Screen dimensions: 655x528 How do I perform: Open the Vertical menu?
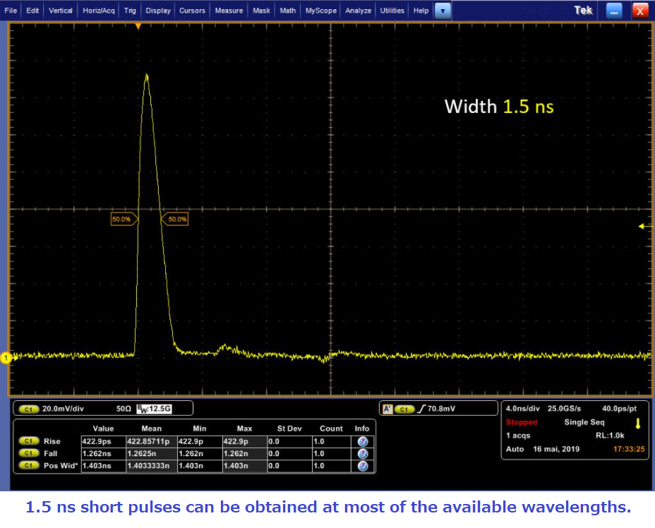pyautogui.click(x=61, y=11)
